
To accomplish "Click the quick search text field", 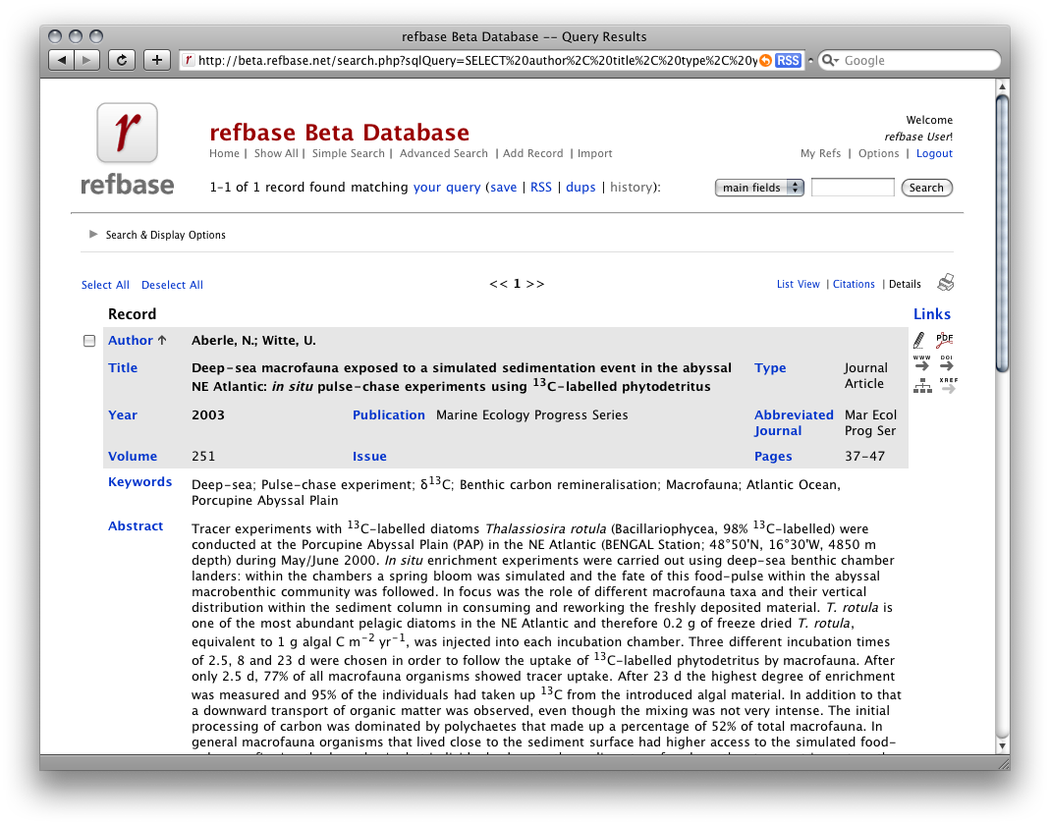I will pyautogui.click(x=853, y=188).
